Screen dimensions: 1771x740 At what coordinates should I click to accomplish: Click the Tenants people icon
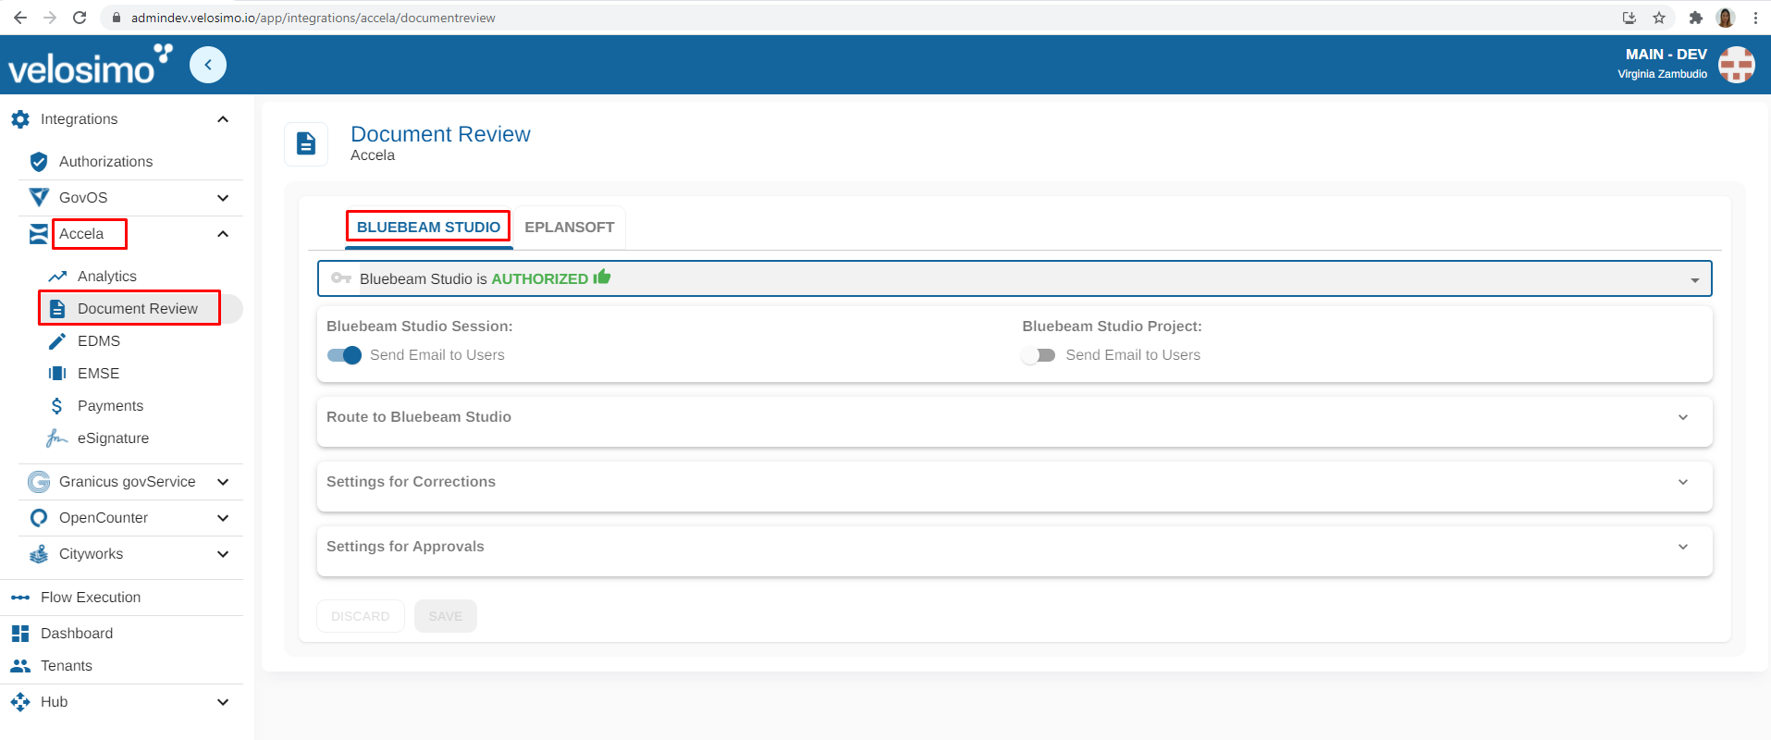point(20,666)
